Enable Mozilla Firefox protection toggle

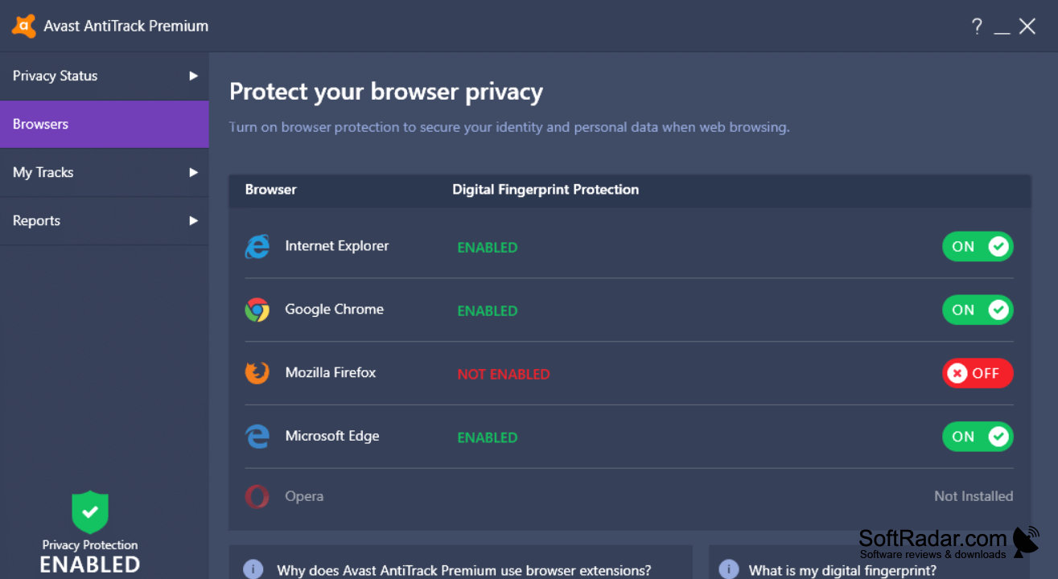(x=978, y=373)
